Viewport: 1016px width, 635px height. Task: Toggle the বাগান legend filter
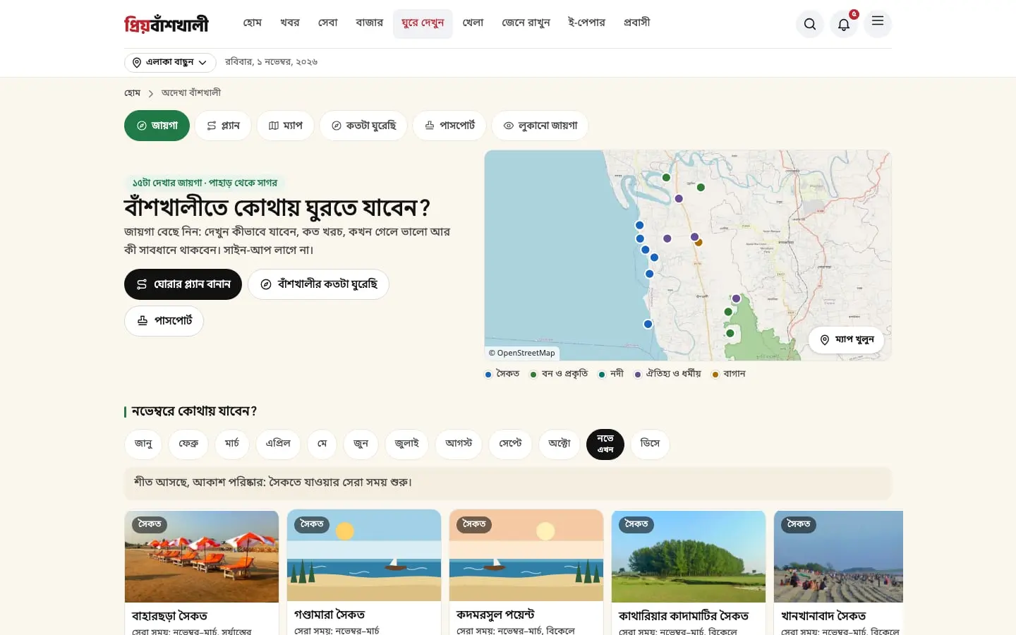tap(729, 374)
